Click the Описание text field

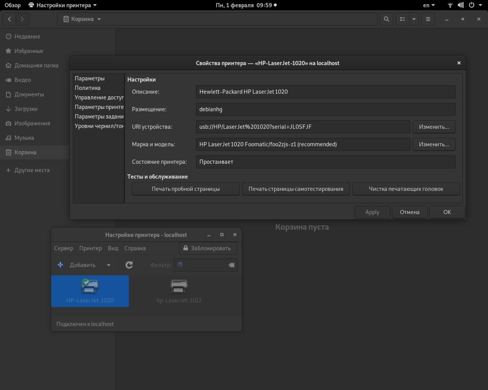(325, 92)
